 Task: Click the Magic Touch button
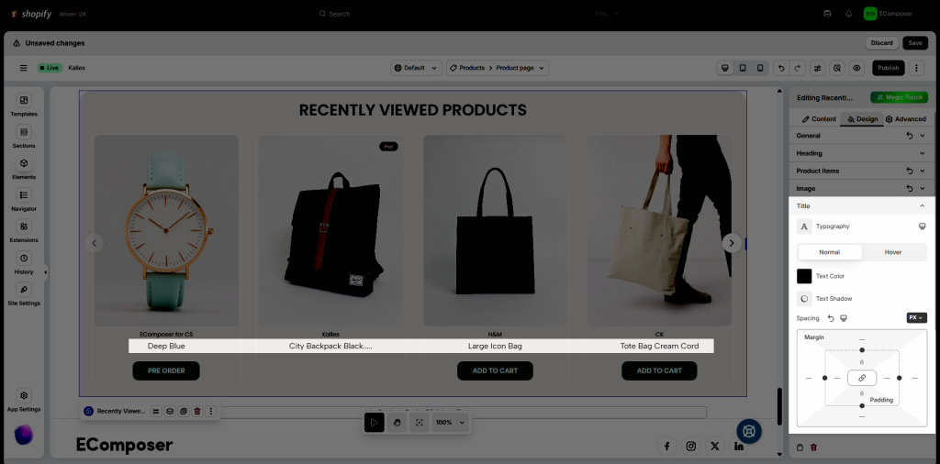(x=901, y=97)
